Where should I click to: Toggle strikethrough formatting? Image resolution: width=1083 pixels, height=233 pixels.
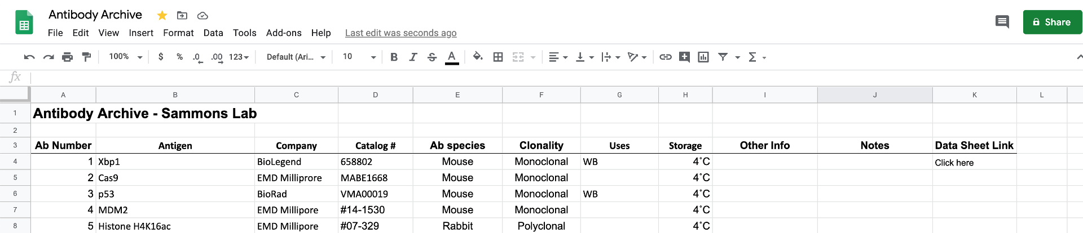432,57
